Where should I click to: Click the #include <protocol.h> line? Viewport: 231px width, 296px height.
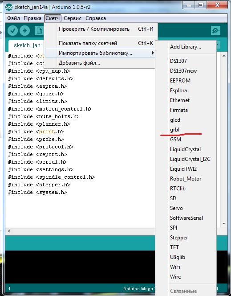[41, 147]
